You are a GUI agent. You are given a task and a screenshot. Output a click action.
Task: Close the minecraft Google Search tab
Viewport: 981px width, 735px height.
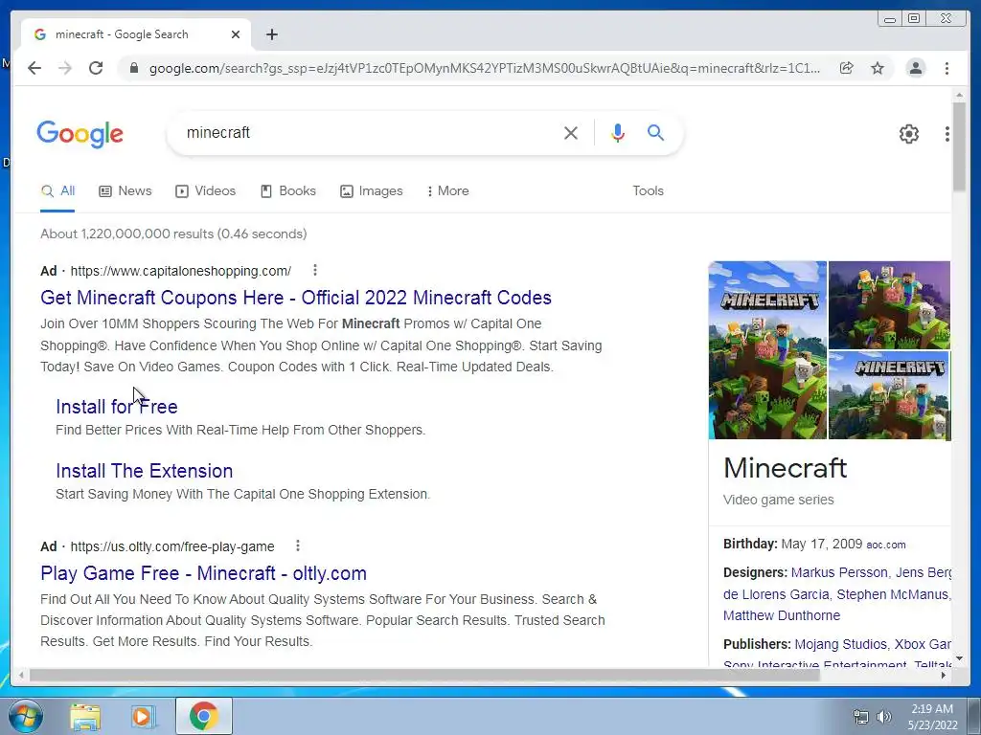pyautogui.click(x=236, y=34)
